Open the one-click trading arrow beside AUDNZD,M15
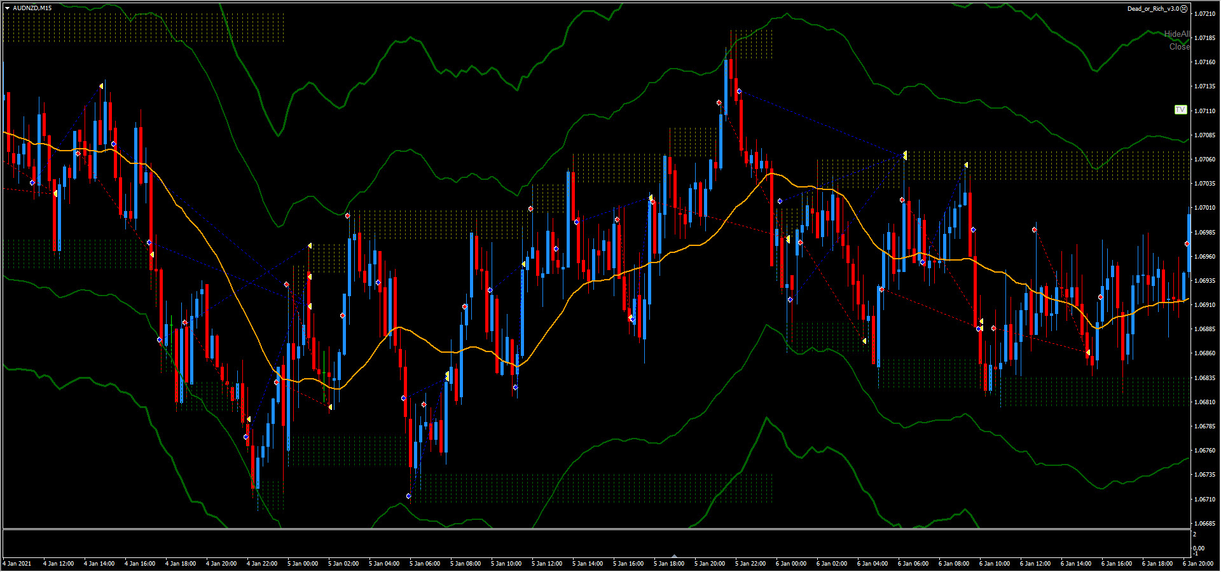The image size is (1221, 572). 8,8
